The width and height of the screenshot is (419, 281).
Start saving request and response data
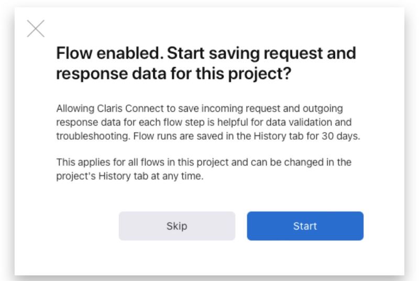pos(305,226)
